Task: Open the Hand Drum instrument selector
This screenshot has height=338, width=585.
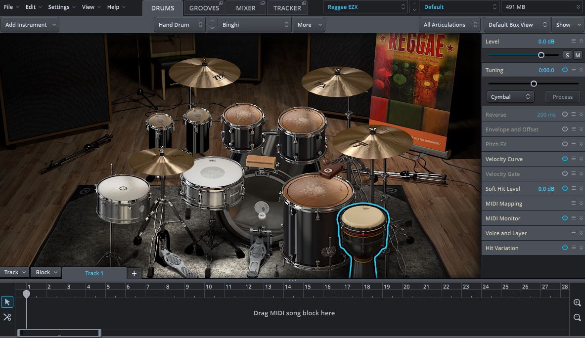Action: point(180,25)
